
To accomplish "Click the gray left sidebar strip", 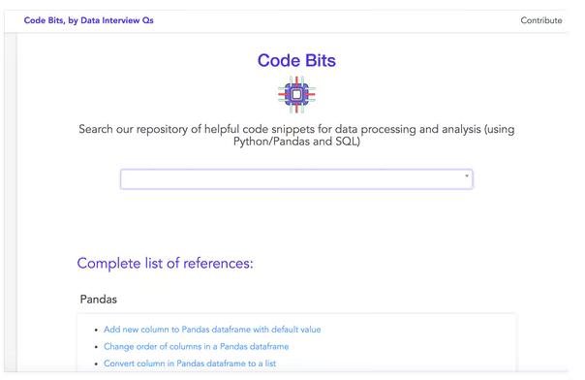I will click(x=11, y=202).
